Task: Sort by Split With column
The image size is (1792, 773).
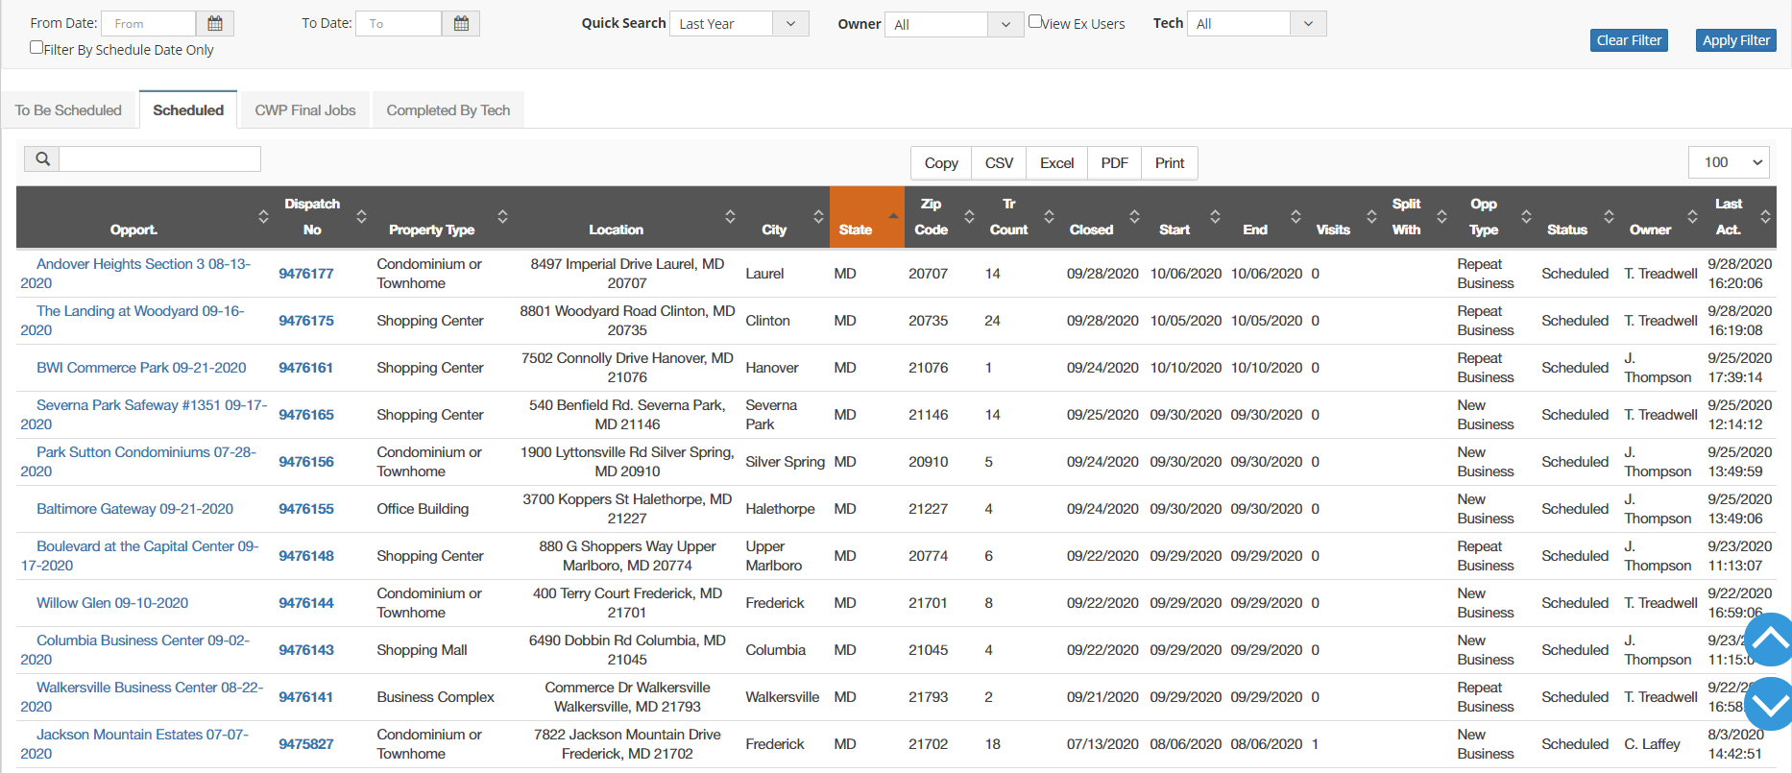Action: pyautogui.click(x=1416, y=217)
